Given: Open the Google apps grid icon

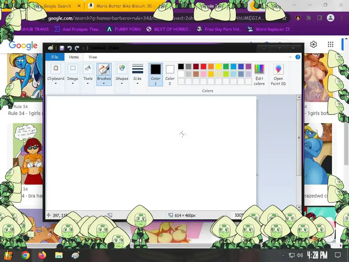Looking at the screenshot, I should [x=331, y=44].
